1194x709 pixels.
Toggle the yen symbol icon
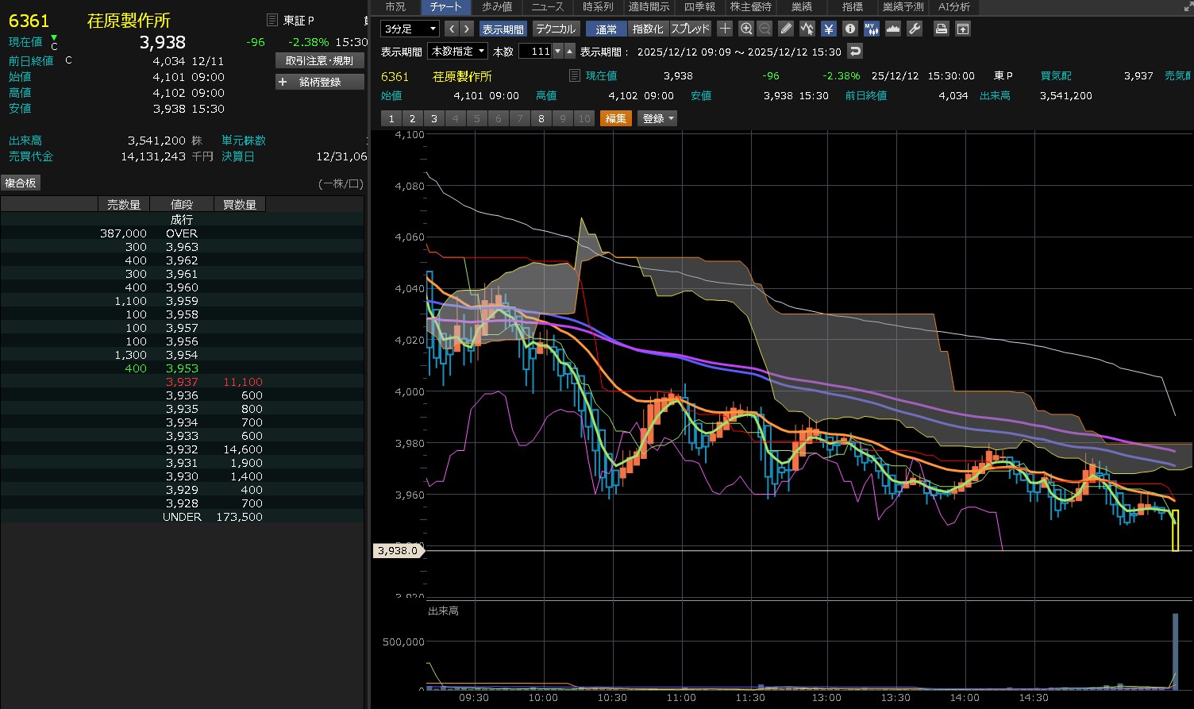click(x=829, y=29)
